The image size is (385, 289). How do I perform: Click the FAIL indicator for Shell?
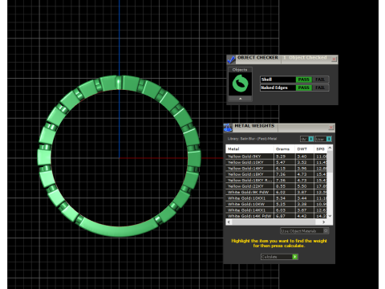pos(320,79)
